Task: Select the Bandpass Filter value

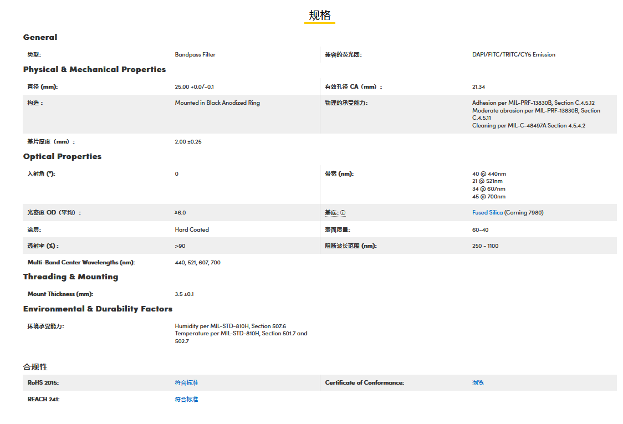Action: coord(195,54)
